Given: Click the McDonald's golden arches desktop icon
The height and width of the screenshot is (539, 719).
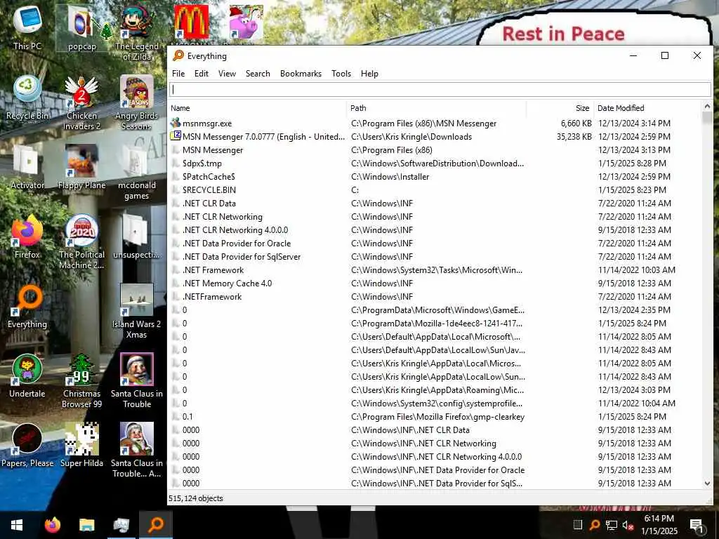Looking at the screenshot, I should coord(191,22).
